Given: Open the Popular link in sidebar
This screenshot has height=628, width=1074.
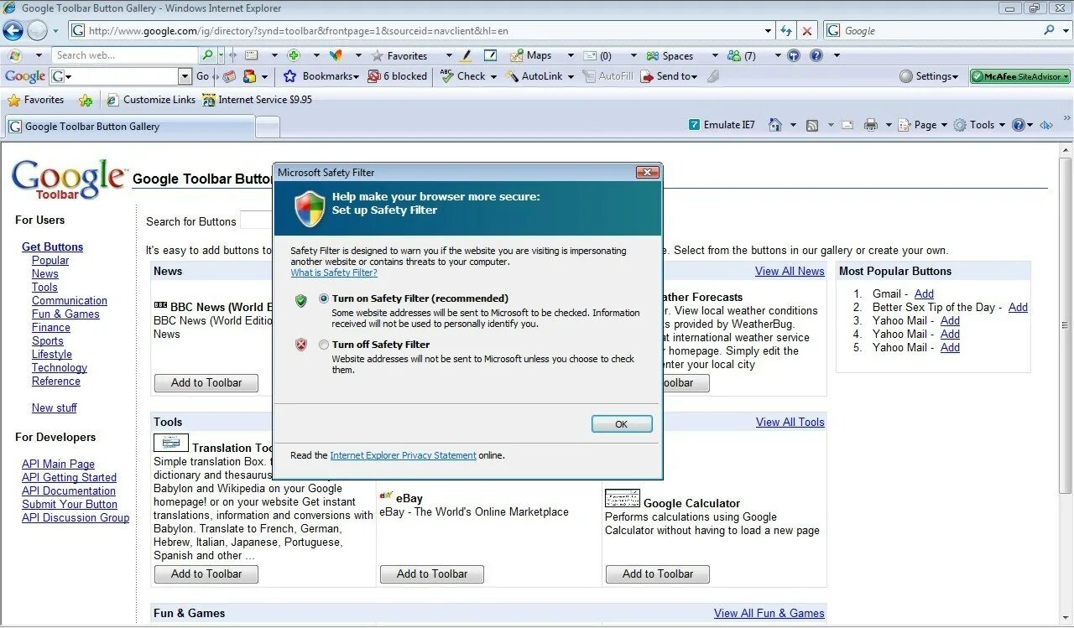Looking at the screenshot, I should point(50,261).
